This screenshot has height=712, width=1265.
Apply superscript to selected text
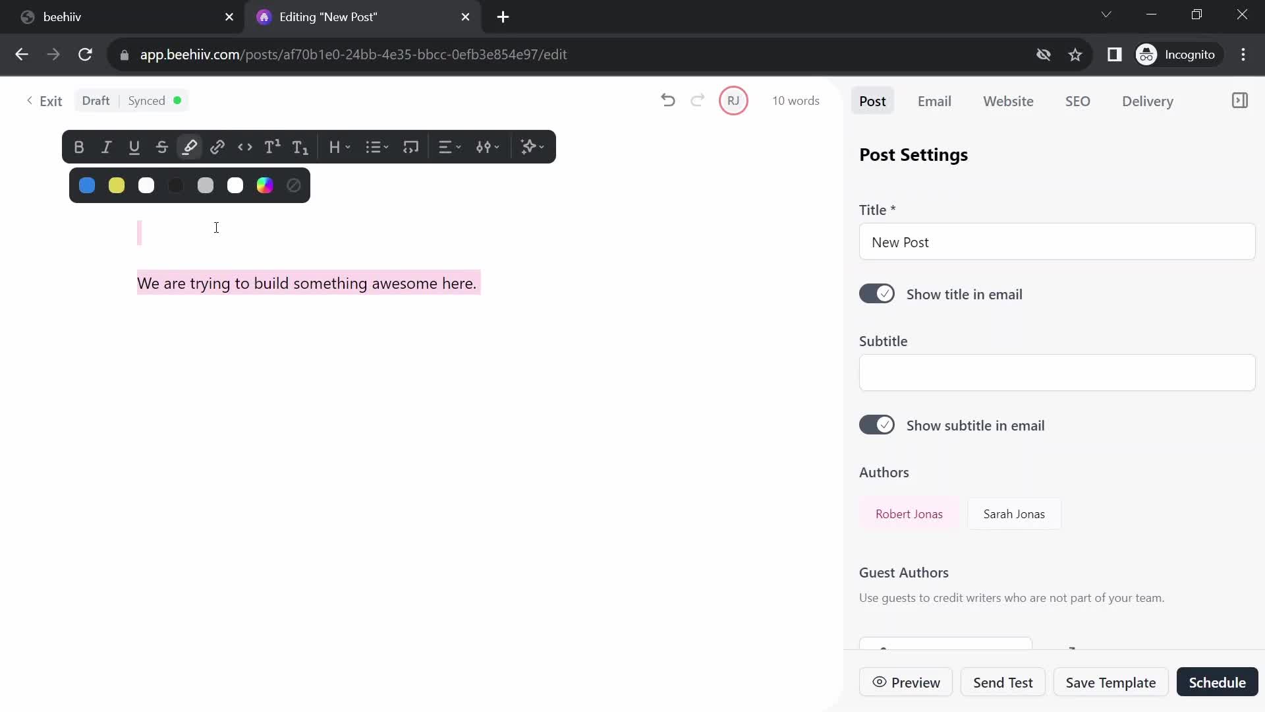click(272, 146)
